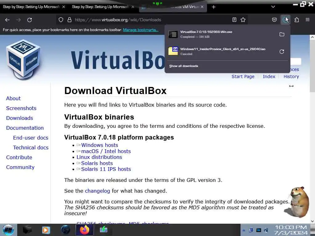Open the Downloads sidebar link
Image resolution: width=315 pixels, height=236 pixels.
point(19,118)
